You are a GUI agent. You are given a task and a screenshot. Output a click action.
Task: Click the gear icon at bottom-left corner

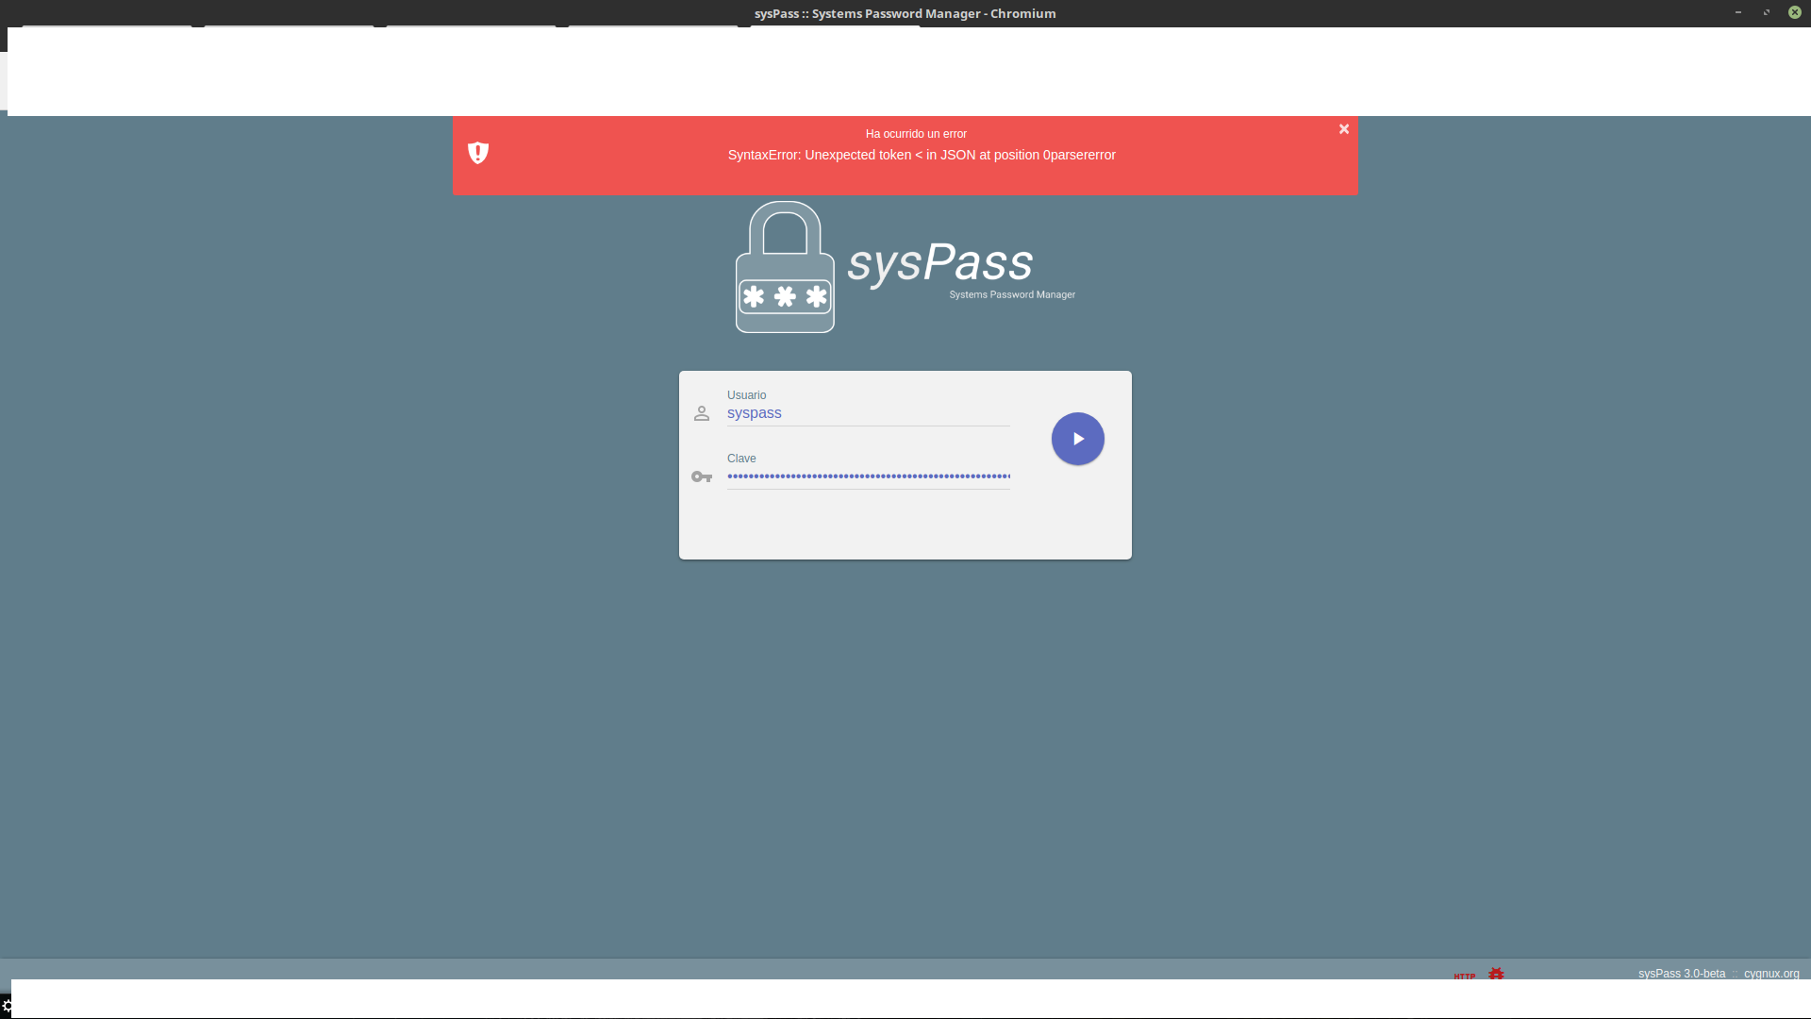tap(7, 1006)
